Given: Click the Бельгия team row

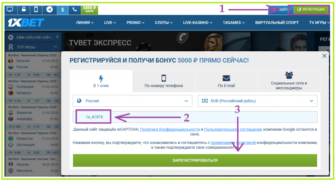Looking at the screenshot, I should pos(33,61).
